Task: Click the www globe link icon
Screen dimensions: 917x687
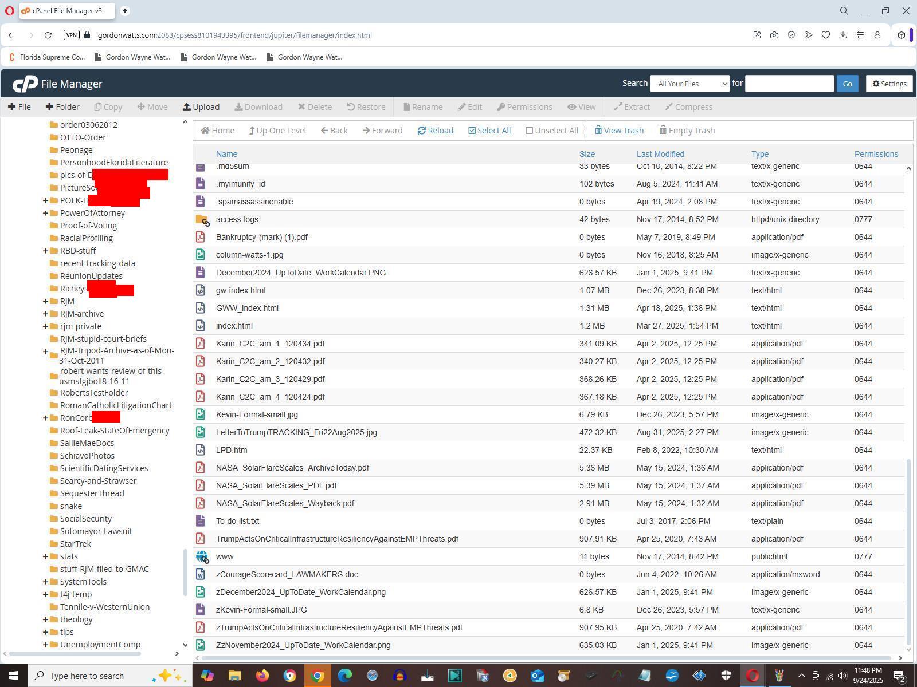Action: [202, 556]
